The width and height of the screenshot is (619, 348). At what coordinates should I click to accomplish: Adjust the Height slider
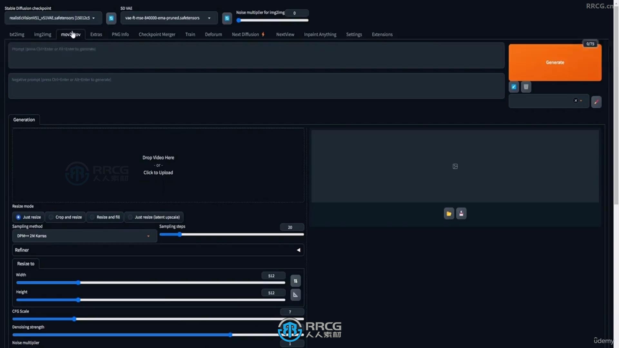(x=151, y=300)
